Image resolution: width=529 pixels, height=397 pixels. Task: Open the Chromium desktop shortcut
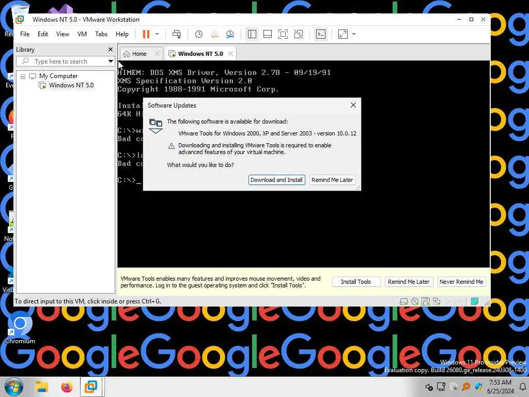pyautogui.click(x=20, y=328)
